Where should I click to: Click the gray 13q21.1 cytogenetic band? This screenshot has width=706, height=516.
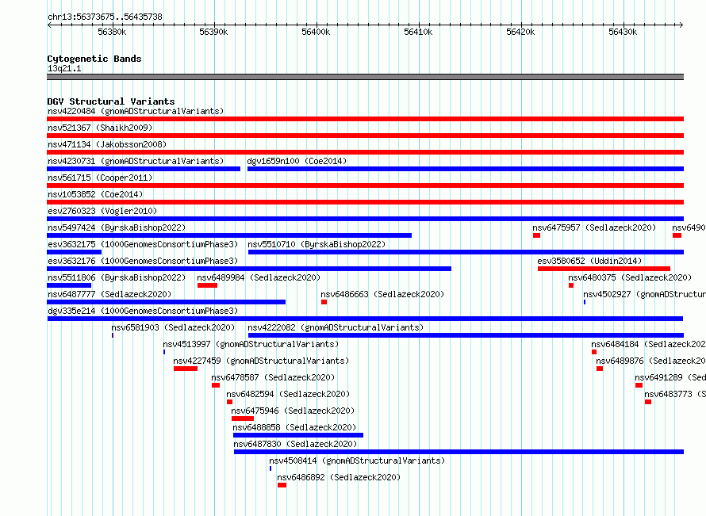point(365,77)
